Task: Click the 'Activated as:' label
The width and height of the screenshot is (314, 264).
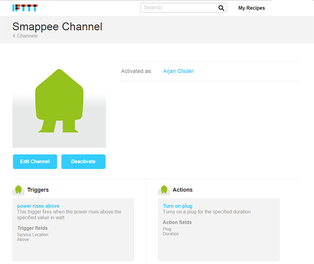Action: [x=137, y=71]
